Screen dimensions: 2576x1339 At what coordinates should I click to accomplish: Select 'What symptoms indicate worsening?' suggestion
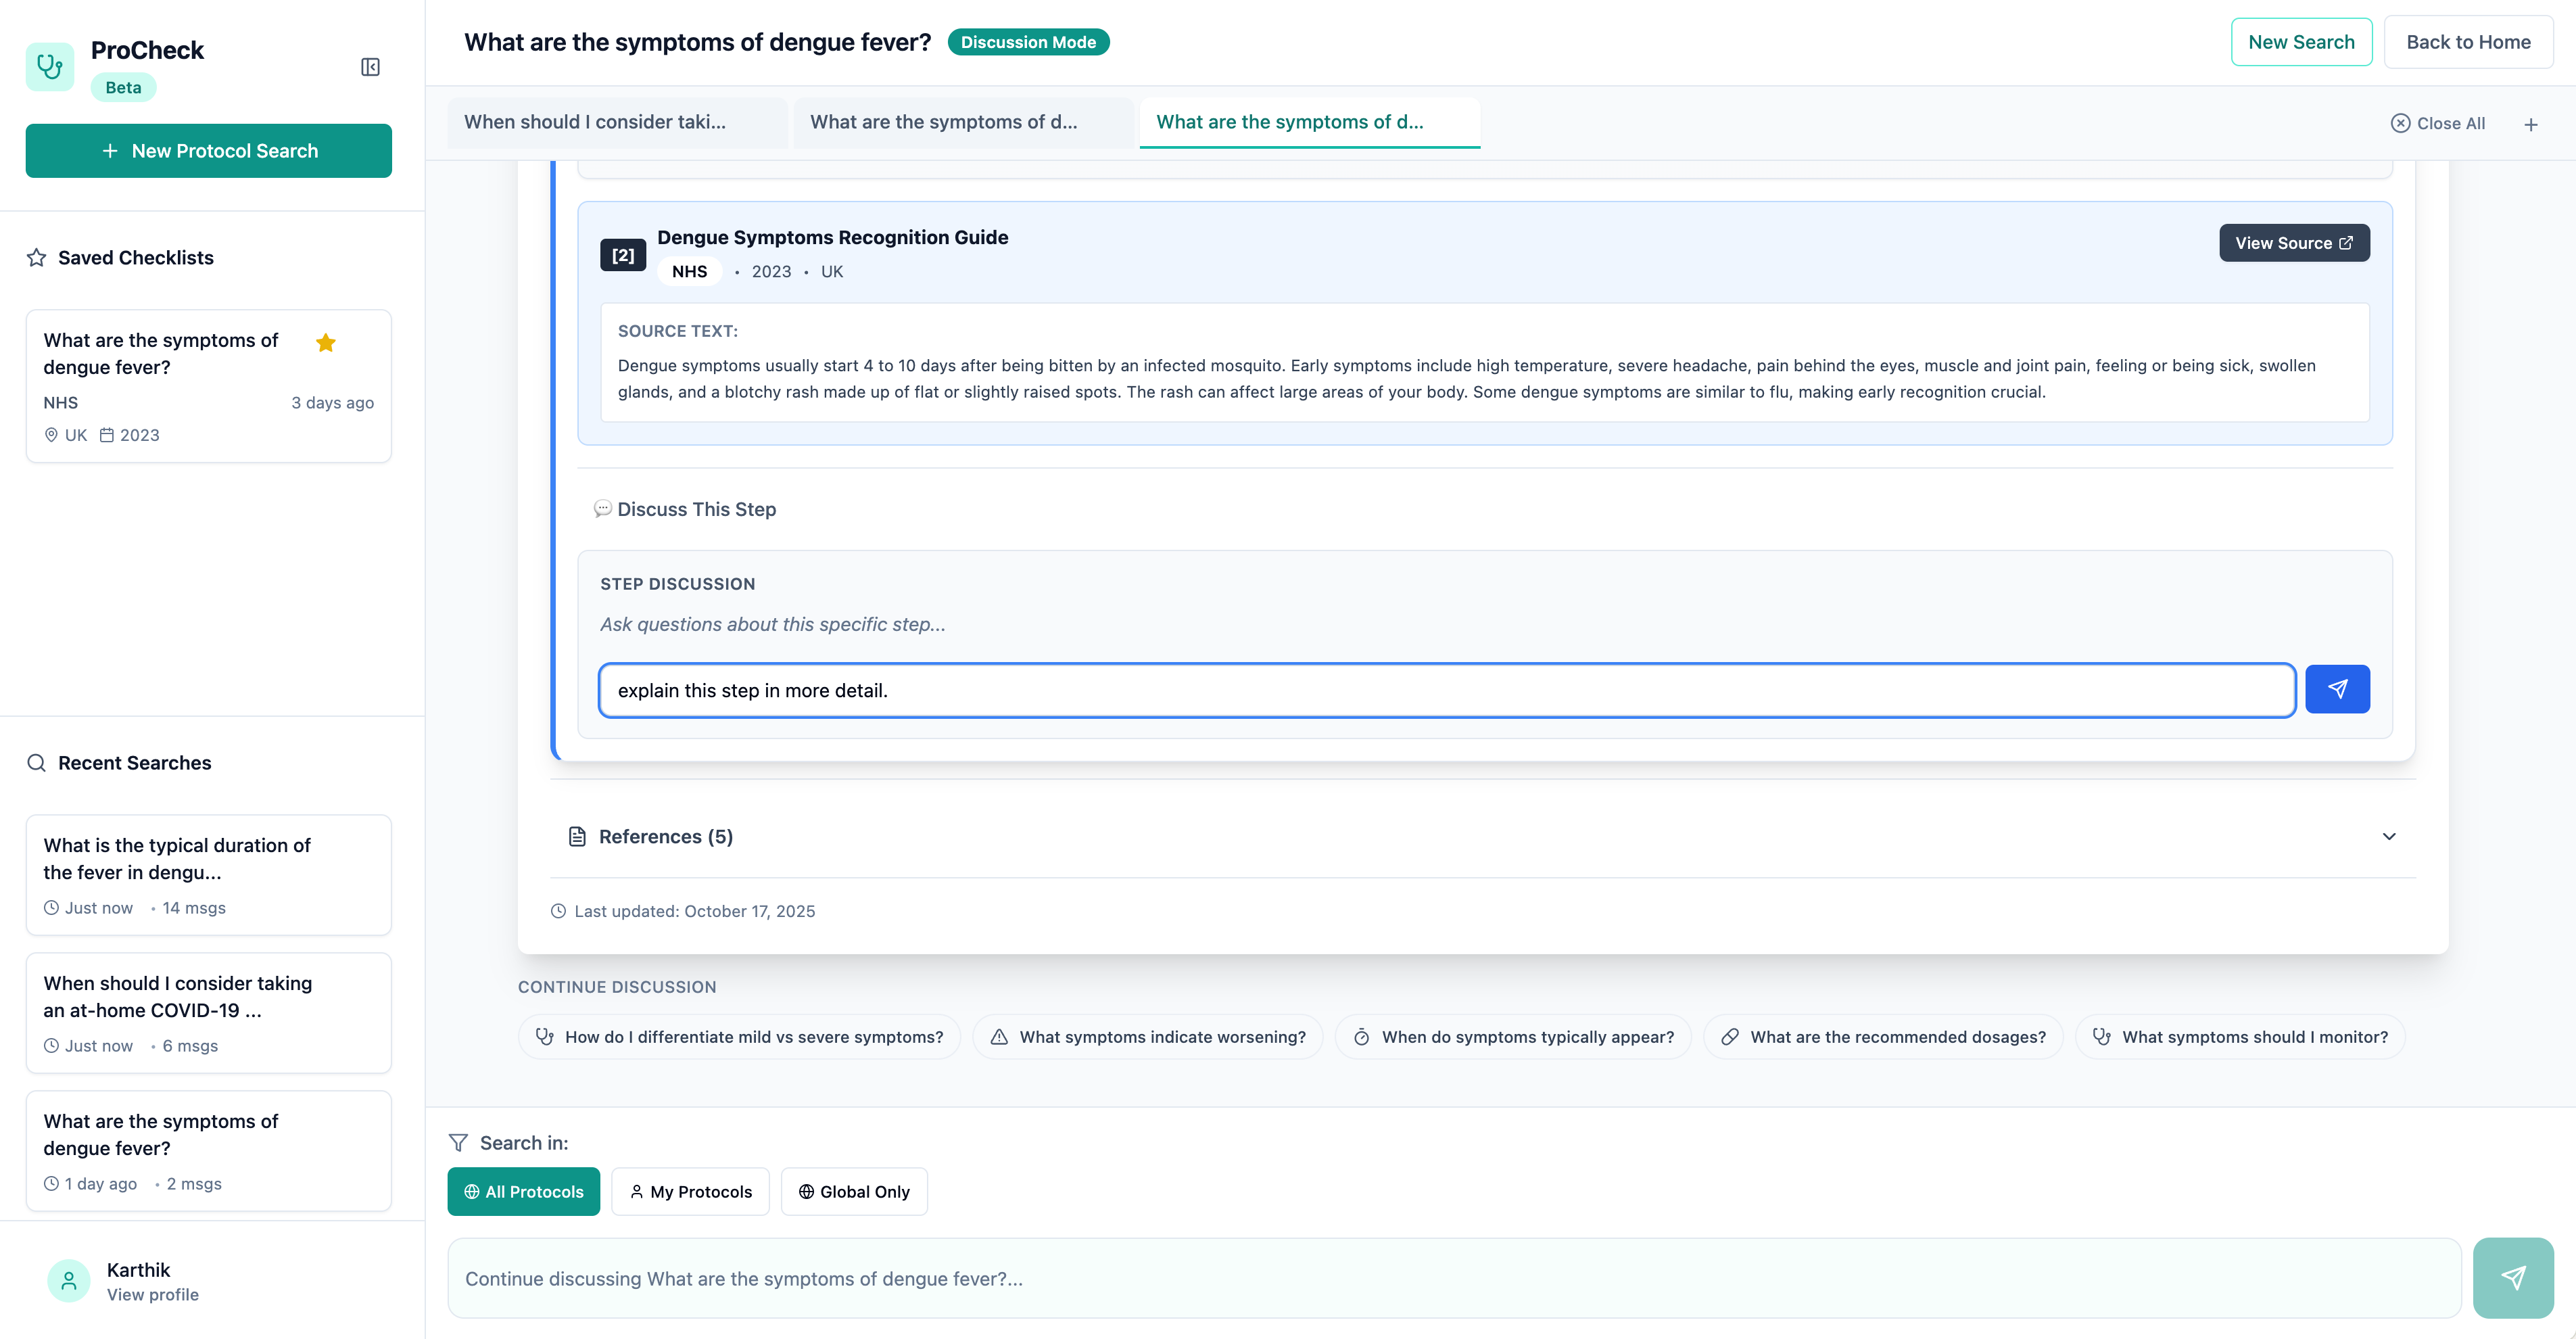[1147, 1037]
